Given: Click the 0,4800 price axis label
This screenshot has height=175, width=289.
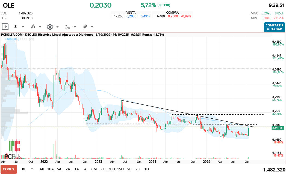Looking at the screenshot, I should pyautogui.click(x=277, y=42).
